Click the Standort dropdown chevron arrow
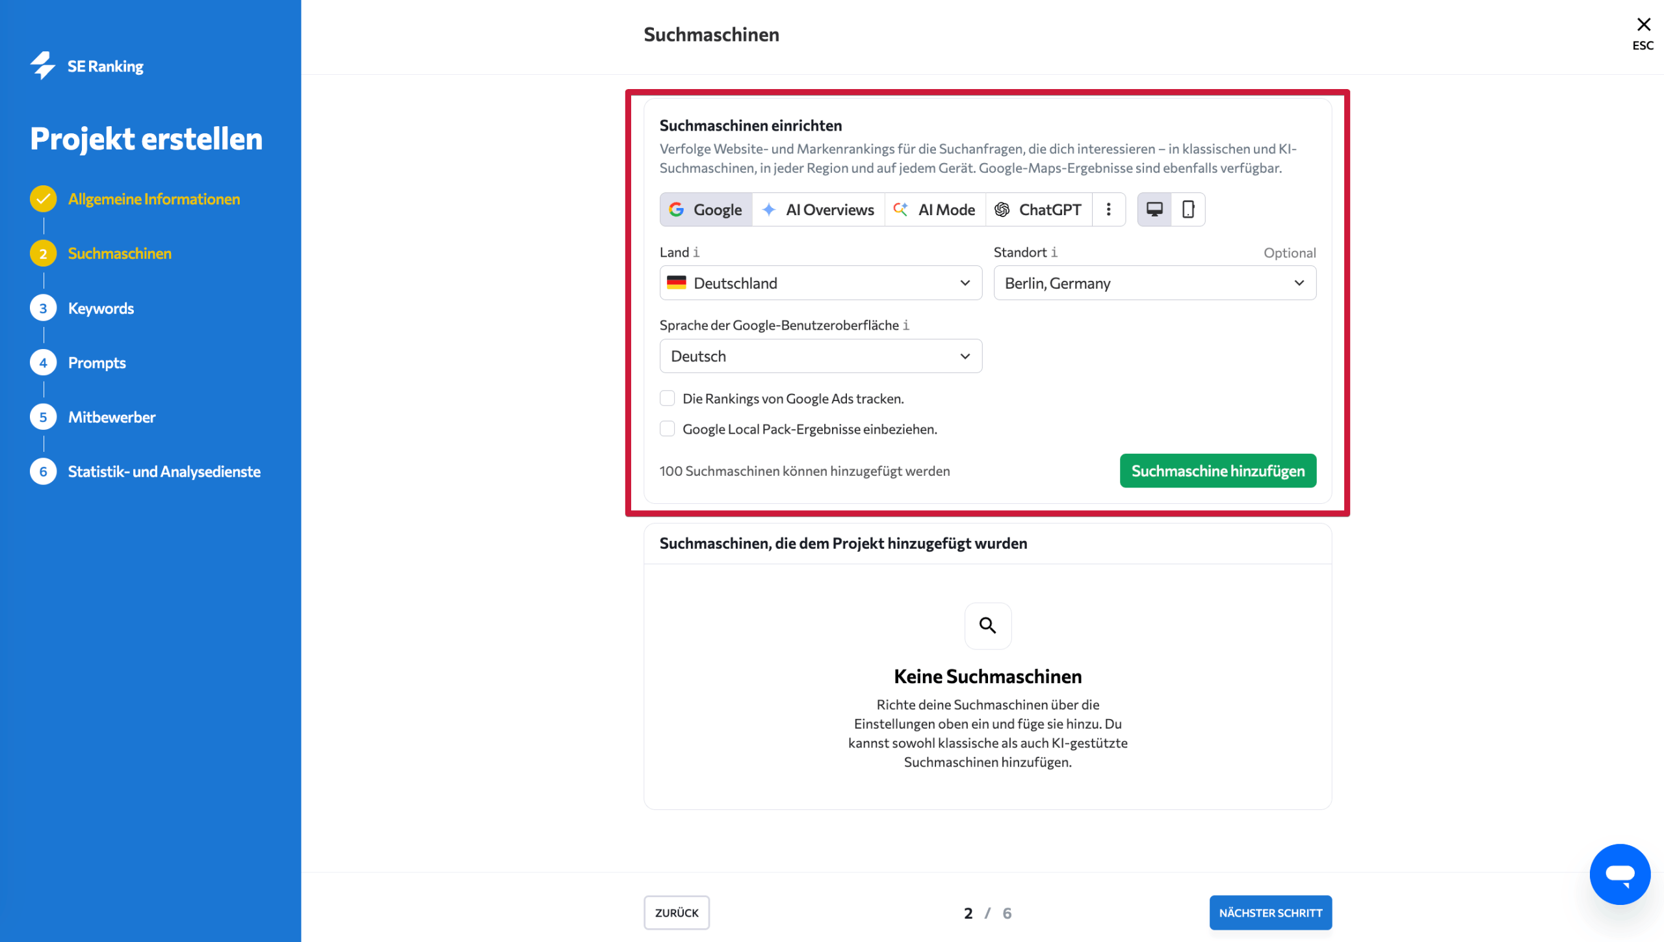Viewport: 1664px width, 942px height. pyautogui.click(x=1299, y=283)
